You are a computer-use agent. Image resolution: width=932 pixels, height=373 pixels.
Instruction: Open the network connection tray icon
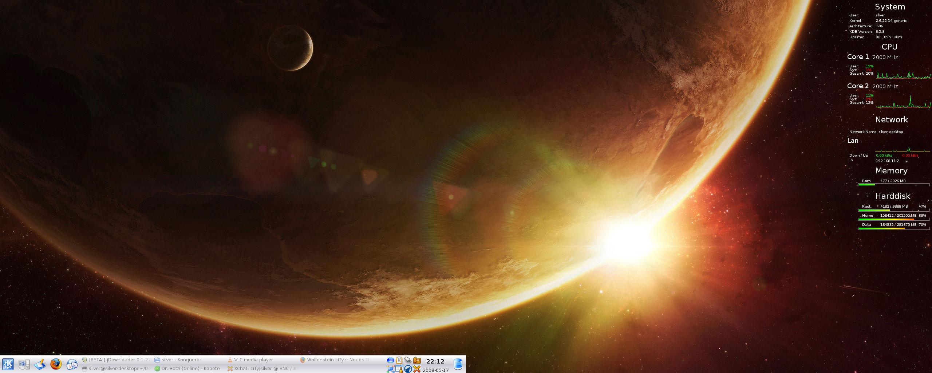[x=390, y=369]
